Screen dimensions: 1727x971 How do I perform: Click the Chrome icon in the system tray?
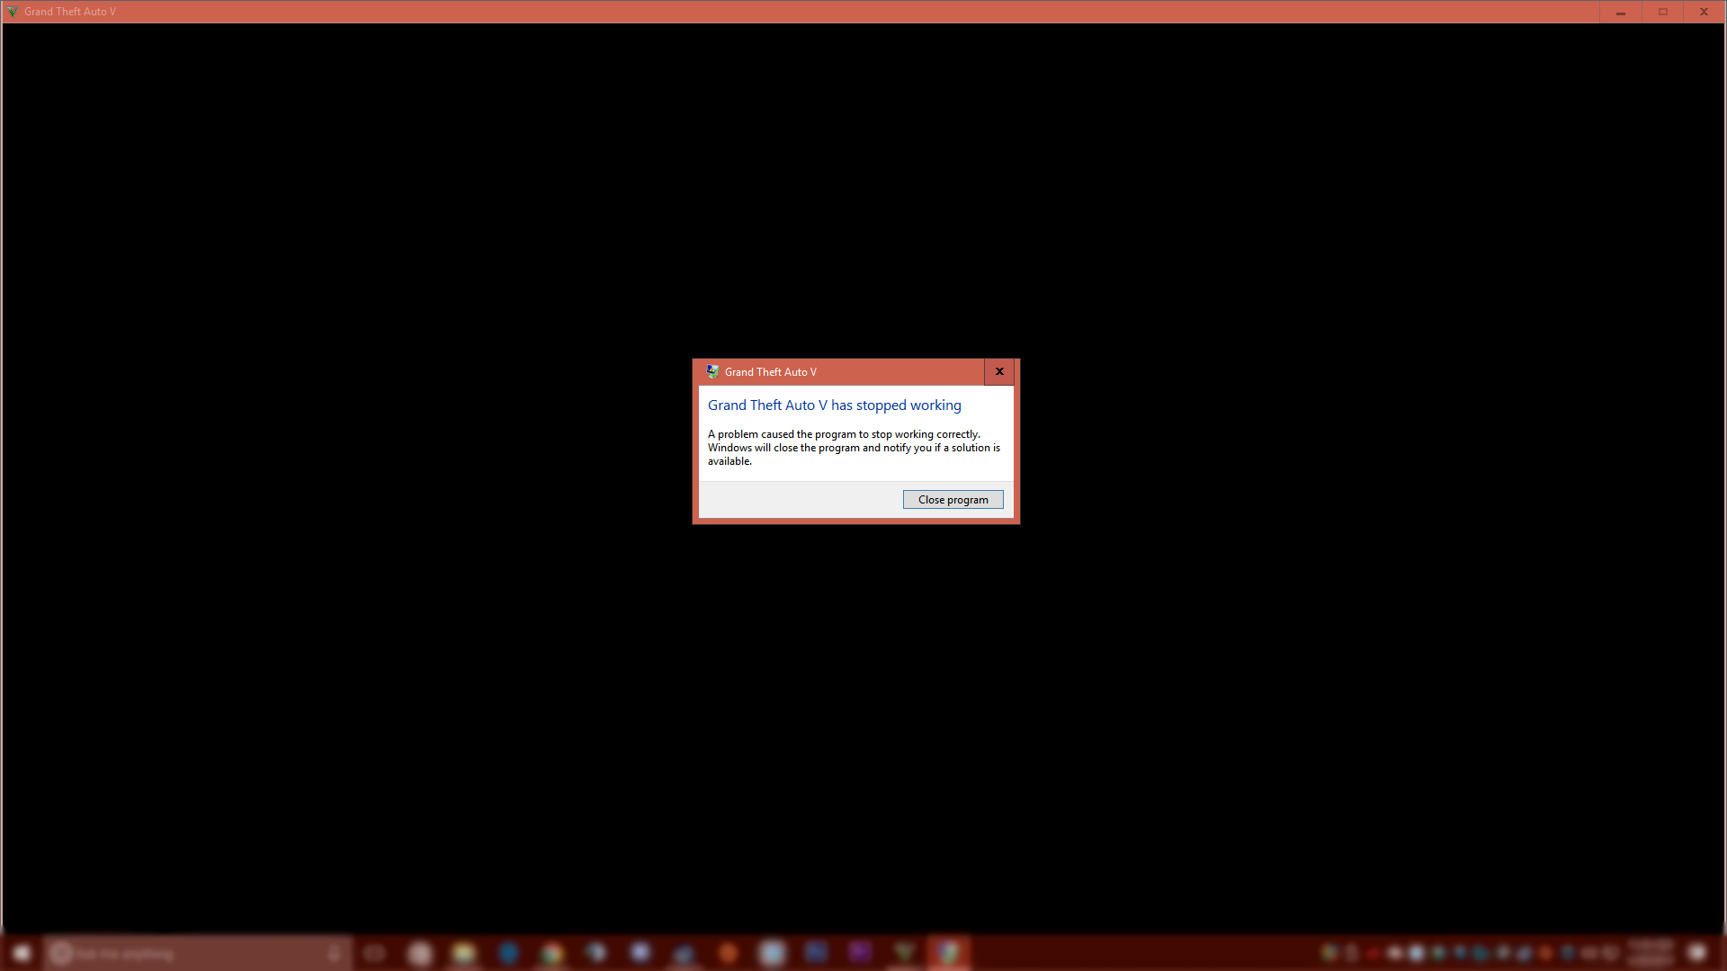(x=1329, y=953)
